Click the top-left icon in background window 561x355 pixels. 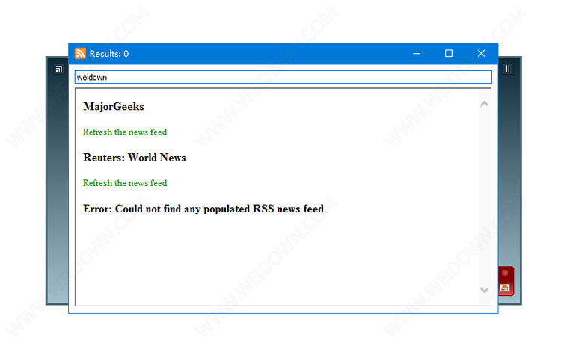click(58, 69)
